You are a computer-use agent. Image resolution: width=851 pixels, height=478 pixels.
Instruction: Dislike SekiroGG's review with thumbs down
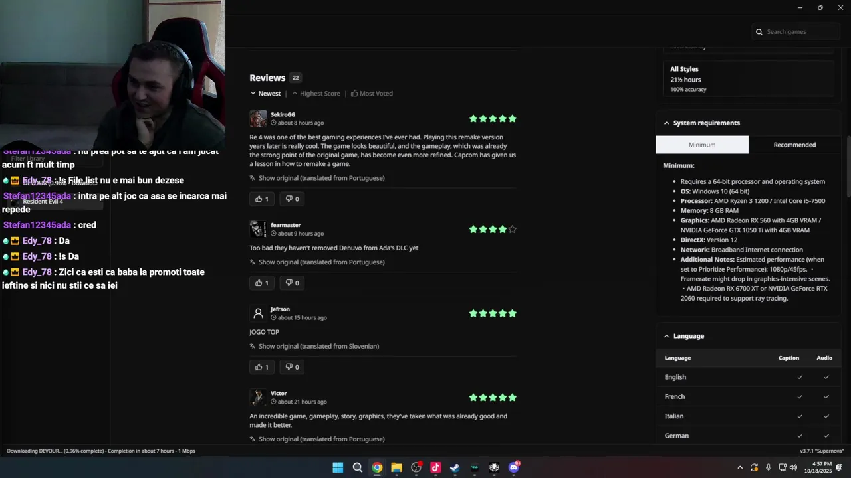292,199
